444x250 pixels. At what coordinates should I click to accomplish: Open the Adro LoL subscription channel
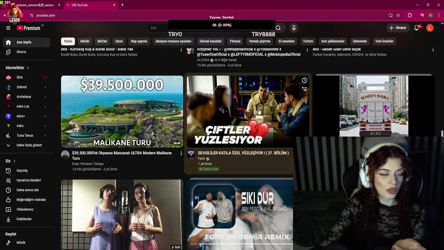click(x=27, y=107)
